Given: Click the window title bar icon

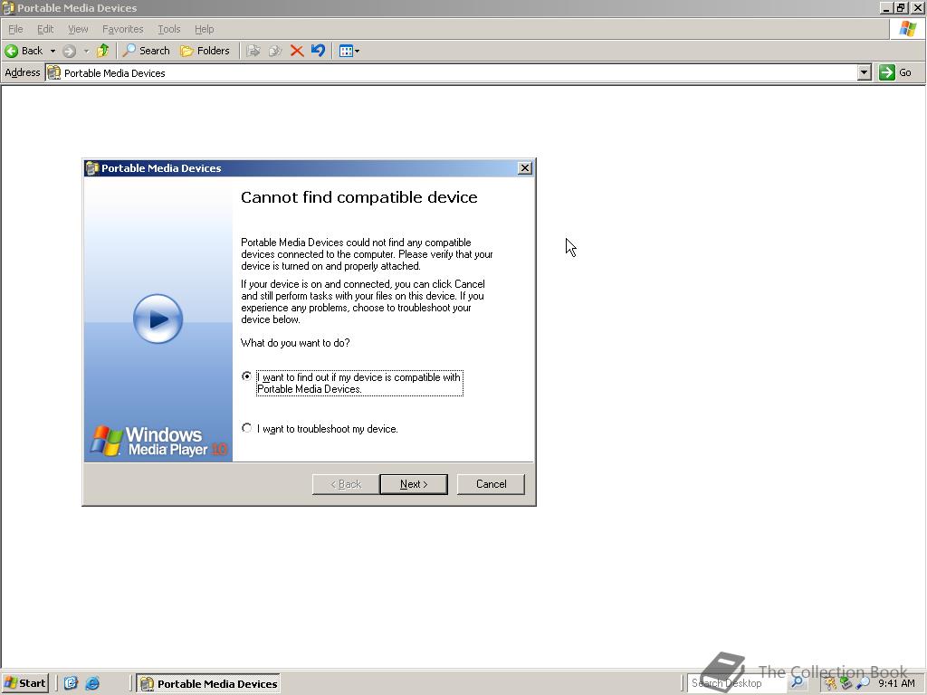Looking at the screenshot, I should pyautogui.click(x=8, y=7).
